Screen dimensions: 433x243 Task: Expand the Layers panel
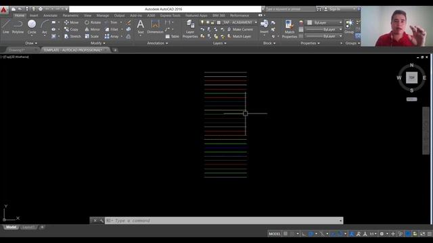coord(219,43)
